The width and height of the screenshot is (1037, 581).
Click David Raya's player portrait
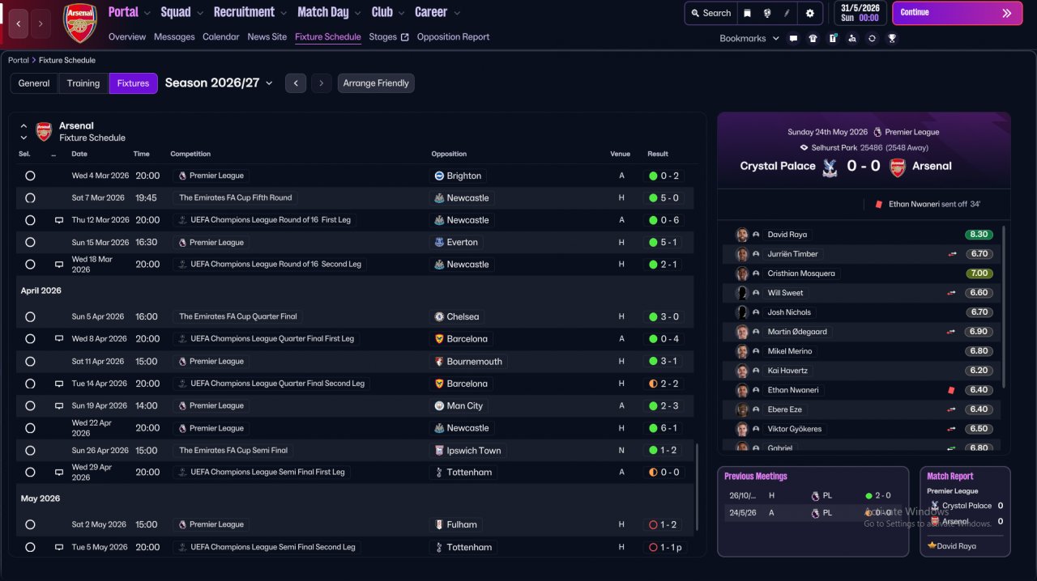741,235
